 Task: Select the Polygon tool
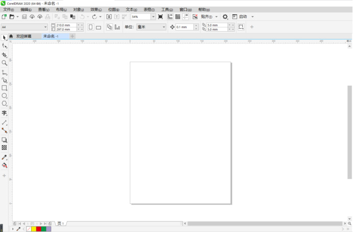[x=4, y=104]
